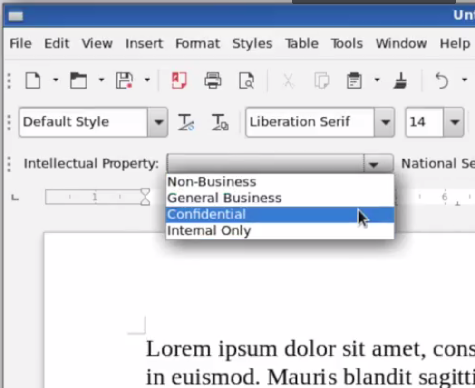Click the New Style from Selection icon
This screenshot has width=475, height=388.
click(x=220, y=122)
